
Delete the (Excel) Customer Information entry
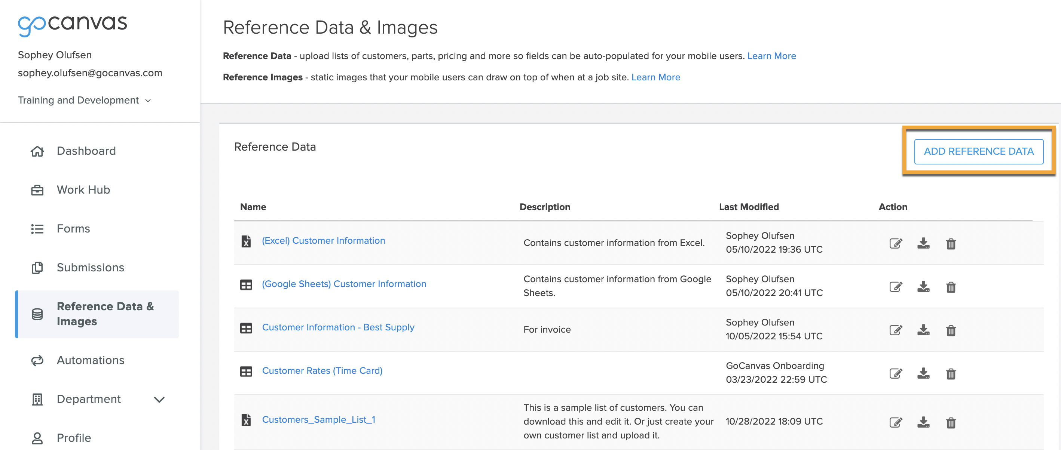(951, 244)
